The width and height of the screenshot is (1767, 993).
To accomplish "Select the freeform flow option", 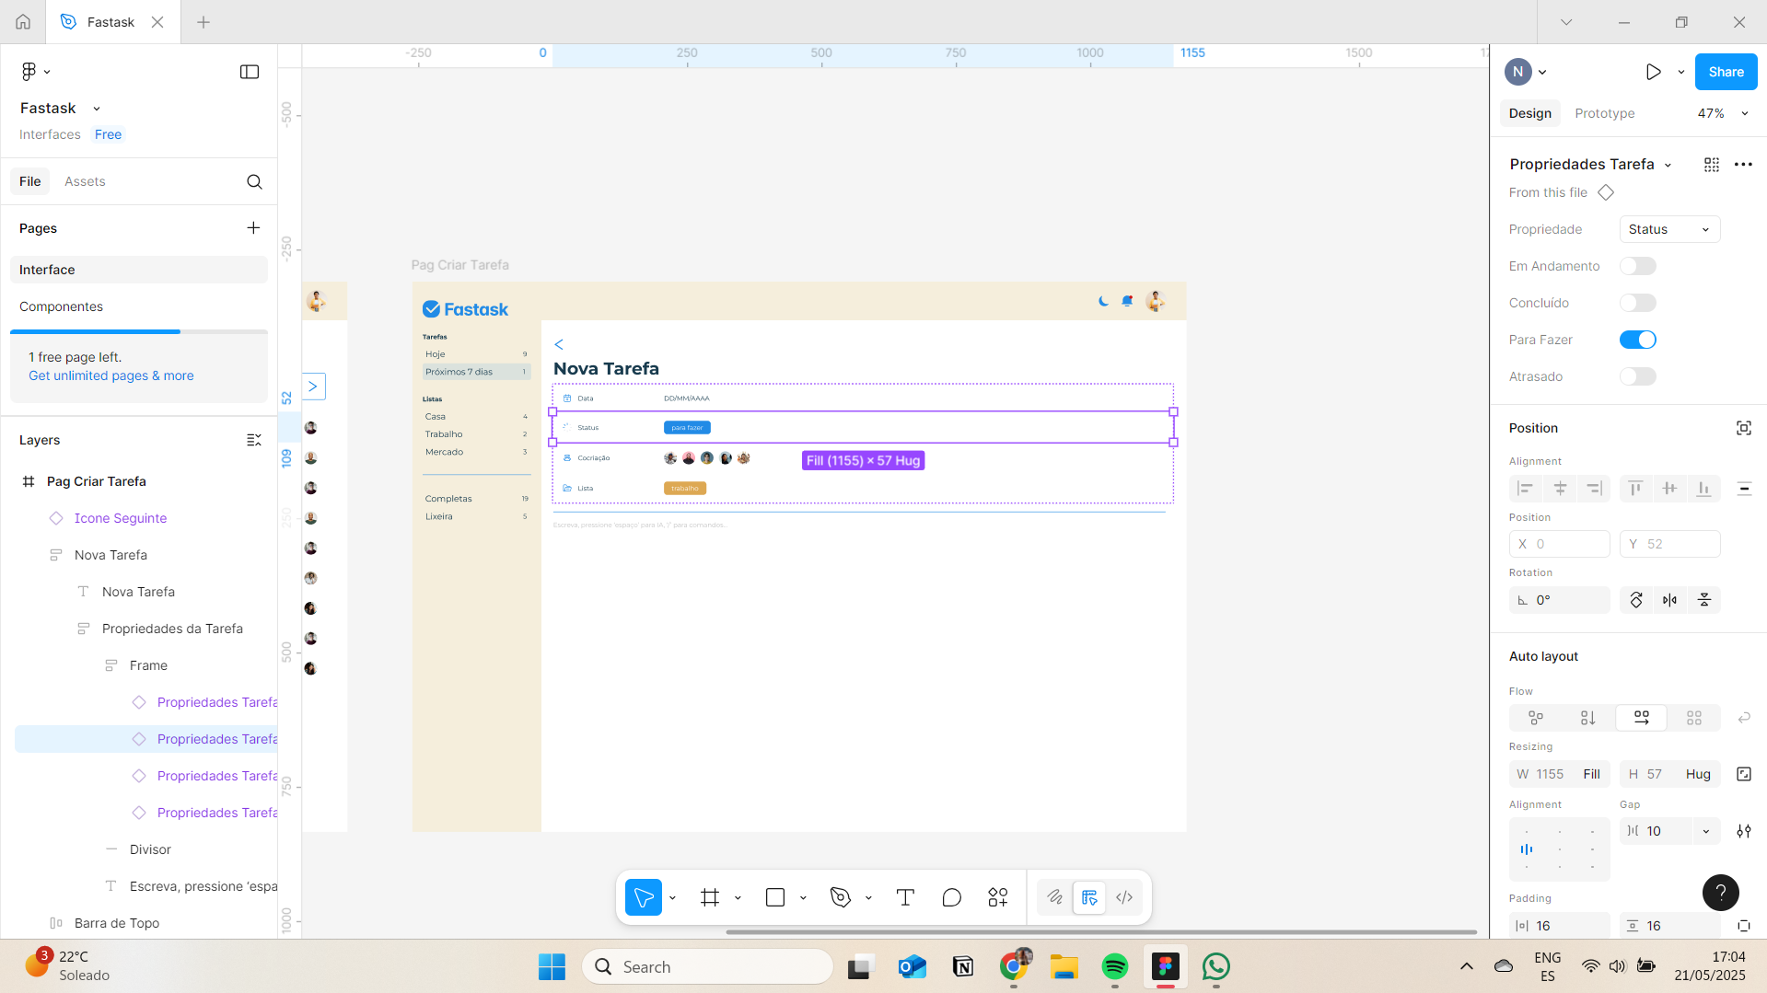I will click(x=1536, y=718).
